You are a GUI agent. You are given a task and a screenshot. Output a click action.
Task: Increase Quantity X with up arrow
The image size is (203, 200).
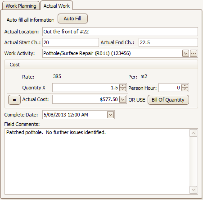[x=122, y=86]
